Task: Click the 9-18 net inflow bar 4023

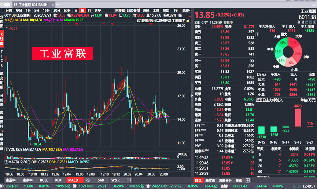Action: click(298, 118)
